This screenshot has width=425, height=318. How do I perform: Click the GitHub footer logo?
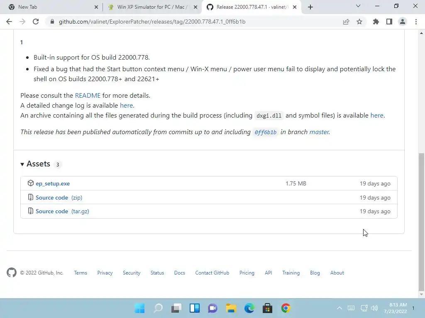(x=12, y=272)
